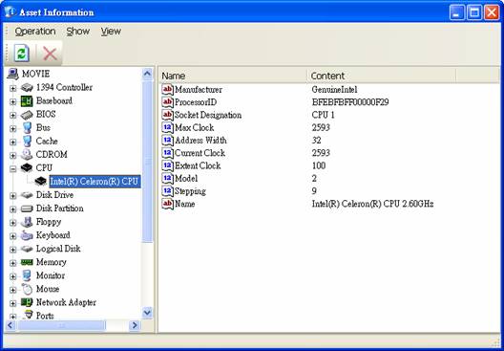The height and width of the screenshot is (351, 504).
Task: Click the GenuineIntel value
Action: (335, 90)
